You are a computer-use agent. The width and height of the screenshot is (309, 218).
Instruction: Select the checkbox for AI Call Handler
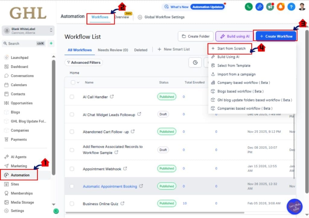[72, 97]
